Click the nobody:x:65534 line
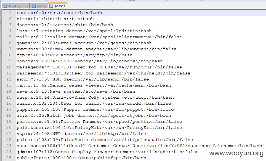This screenshot has height=161, width=266. click(x=90, y=61)
